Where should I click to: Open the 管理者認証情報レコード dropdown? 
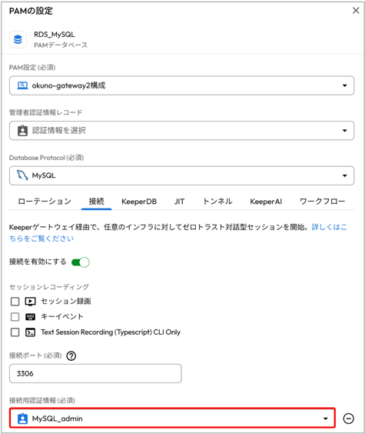181,130
